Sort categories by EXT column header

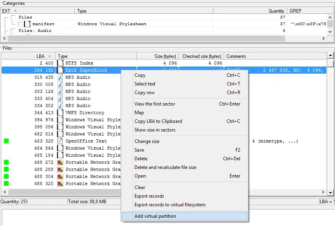click(x=6, y=11)
